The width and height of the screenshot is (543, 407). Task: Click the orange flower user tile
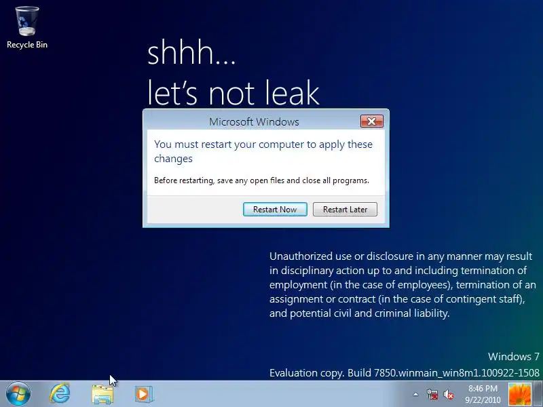tap(519, 394)
